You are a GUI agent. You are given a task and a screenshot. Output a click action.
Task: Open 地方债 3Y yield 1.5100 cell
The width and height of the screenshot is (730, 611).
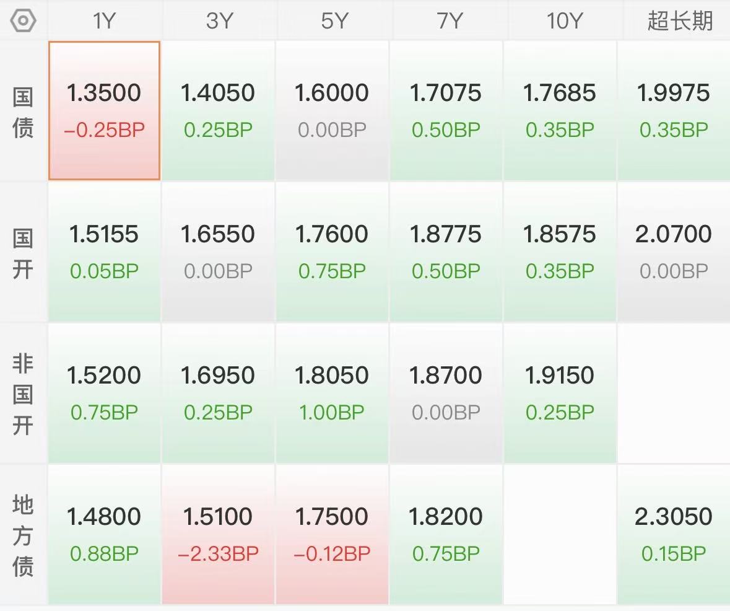(x=218, y=535)
